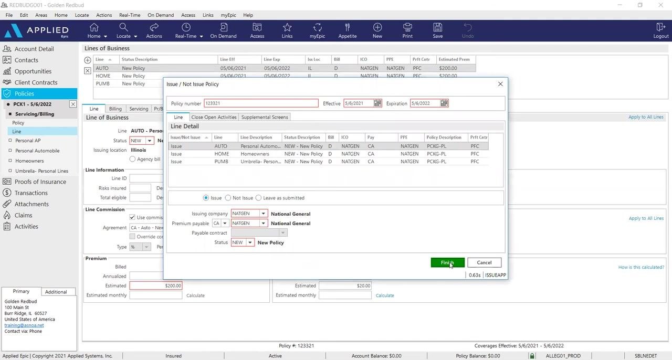Toggle the Use commission checkbox

(x=132, y=217)
